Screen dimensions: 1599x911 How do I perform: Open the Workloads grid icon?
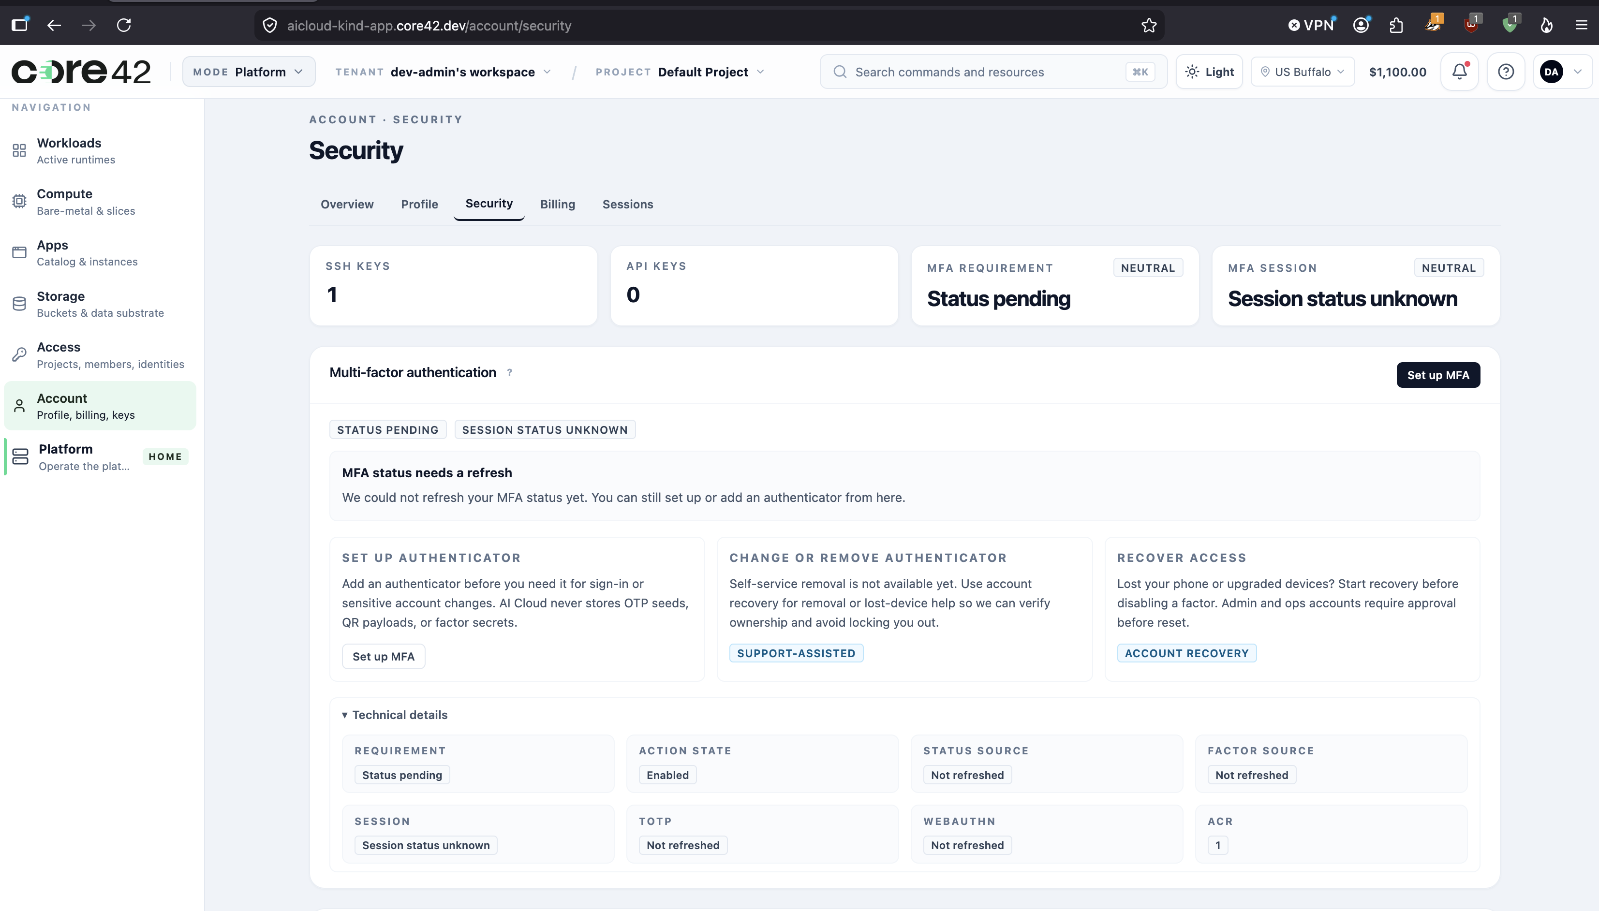pos(19,151)
